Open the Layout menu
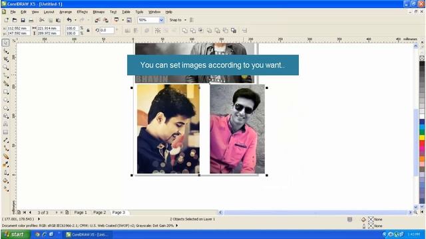The image size is (426, 239). point(49,12)
